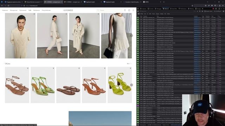The height and width of the screenshot is (126, 225).
Task: Open the Женщинам menu link
Action: pos(14,10)
